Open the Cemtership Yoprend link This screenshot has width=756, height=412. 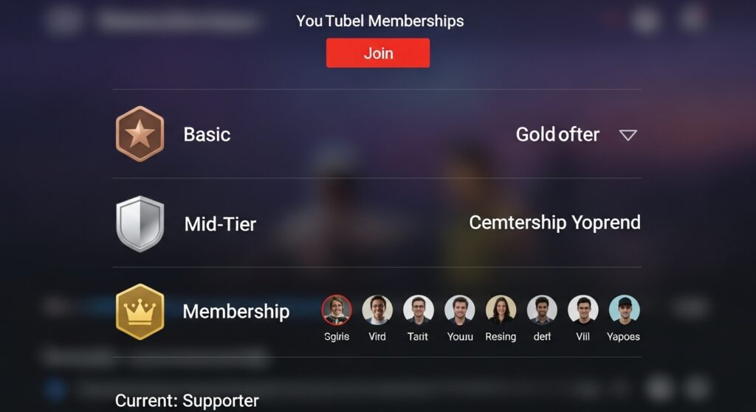tap(554, 223)
